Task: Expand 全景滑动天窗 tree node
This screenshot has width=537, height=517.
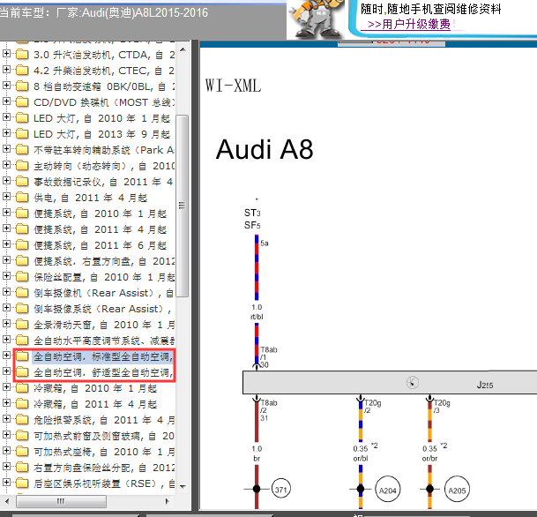Action: pyautogui.click(x=6, y=324)
